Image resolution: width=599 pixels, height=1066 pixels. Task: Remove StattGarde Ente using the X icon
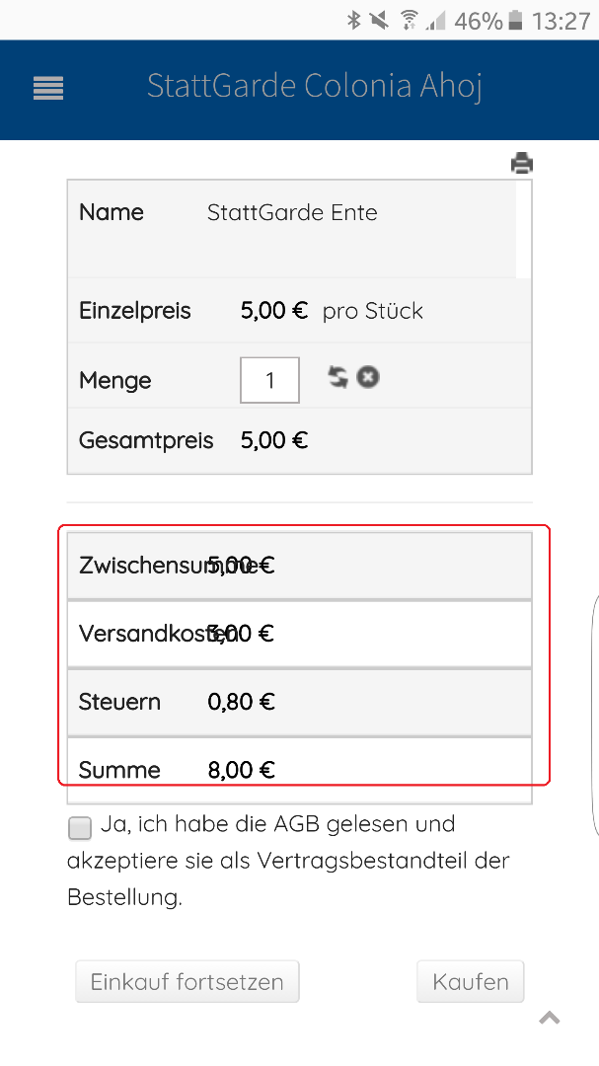coord(368,377)
